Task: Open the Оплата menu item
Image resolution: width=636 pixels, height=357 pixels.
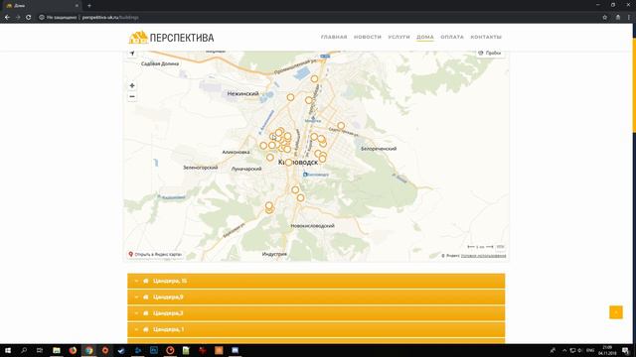Action: 452,37
